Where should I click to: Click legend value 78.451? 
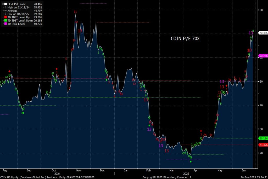[x=38, y=7]
